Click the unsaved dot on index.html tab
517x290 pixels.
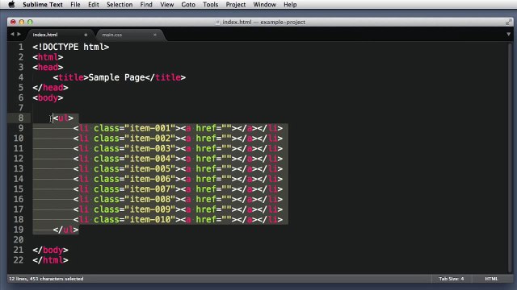coord(86,35)
